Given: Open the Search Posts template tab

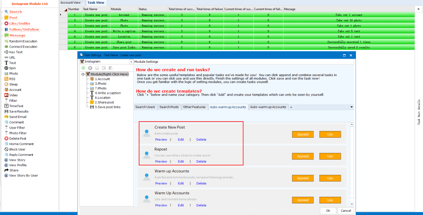Looking at the screenshot, I should (x=169, y=107).
